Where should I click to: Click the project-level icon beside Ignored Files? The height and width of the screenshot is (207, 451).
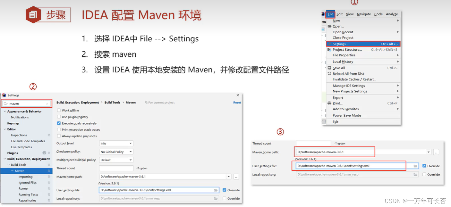(x=49, y=183)
